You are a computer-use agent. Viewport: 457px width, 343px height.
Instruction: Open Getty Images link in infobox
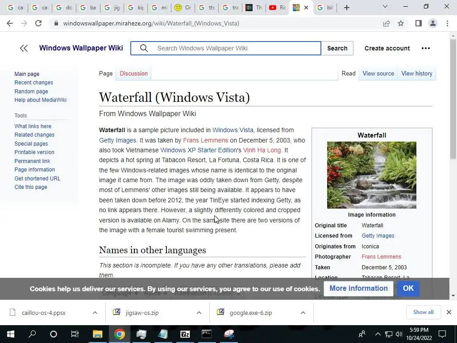(x=378, y=236)
